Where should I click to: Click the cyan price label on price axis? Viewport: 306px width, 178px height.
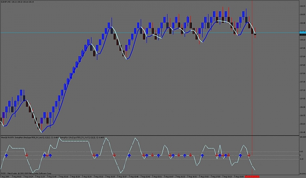[303, 32]
